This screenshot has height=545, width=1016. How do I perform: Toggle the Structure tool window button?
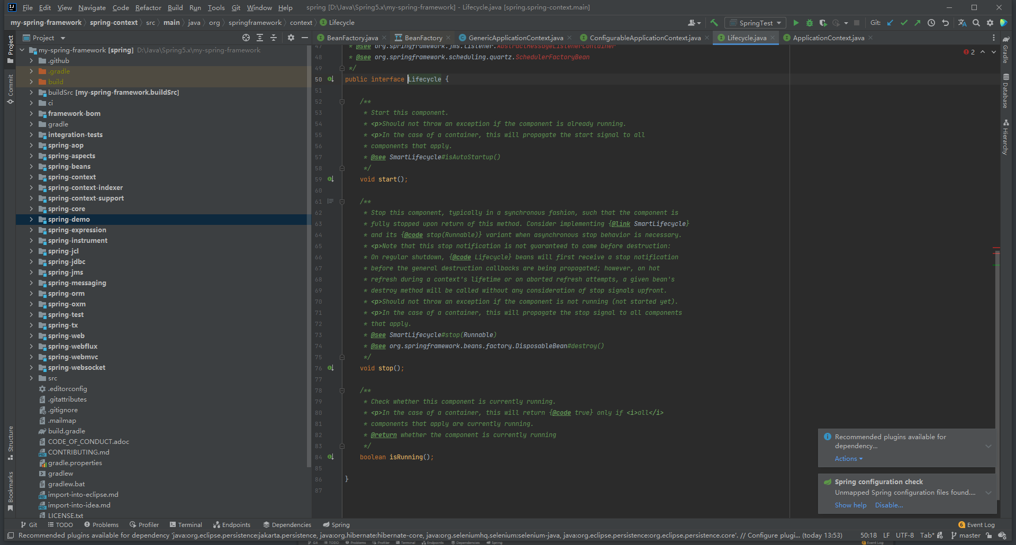10,442
